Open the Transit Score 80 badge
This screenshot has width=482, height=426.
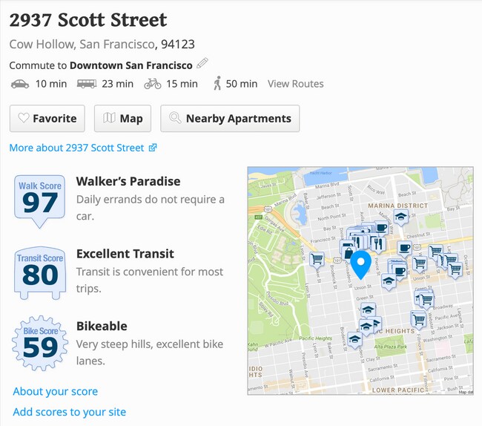click(x=39, y=272)
